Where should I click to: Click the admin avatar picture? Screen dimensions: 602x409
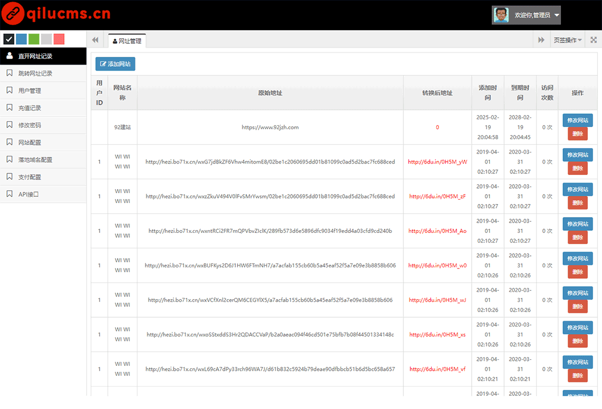click(501, 15)
